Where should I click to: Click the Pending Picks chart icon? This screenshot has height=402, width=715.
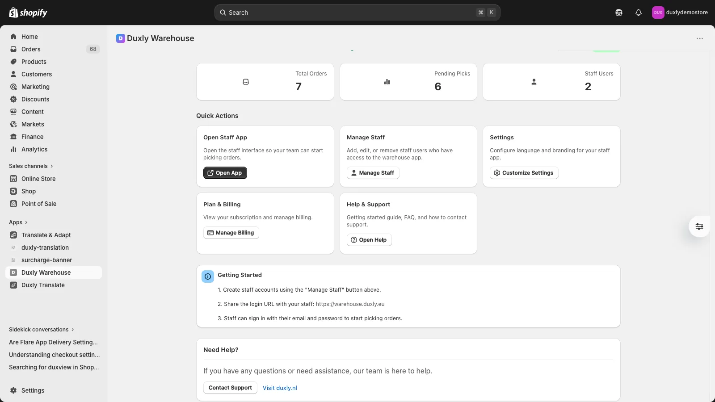coord(387,82)
